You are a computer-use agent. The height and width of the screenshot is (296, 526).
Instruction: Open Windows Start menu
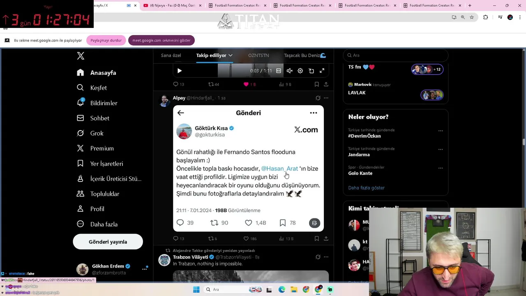click(196, 289)
